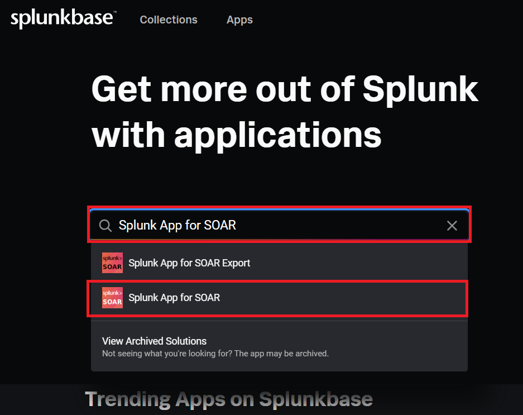The height and width of the screenshot is (415, 523).
Task: Open the View Archived Solutions link
Action: (x=154, y=341)
